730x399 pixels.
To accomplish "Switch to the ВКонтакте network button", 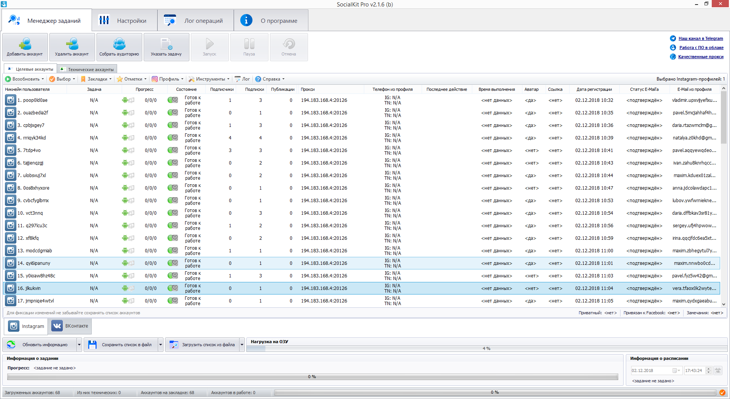I will pos(70,326).
